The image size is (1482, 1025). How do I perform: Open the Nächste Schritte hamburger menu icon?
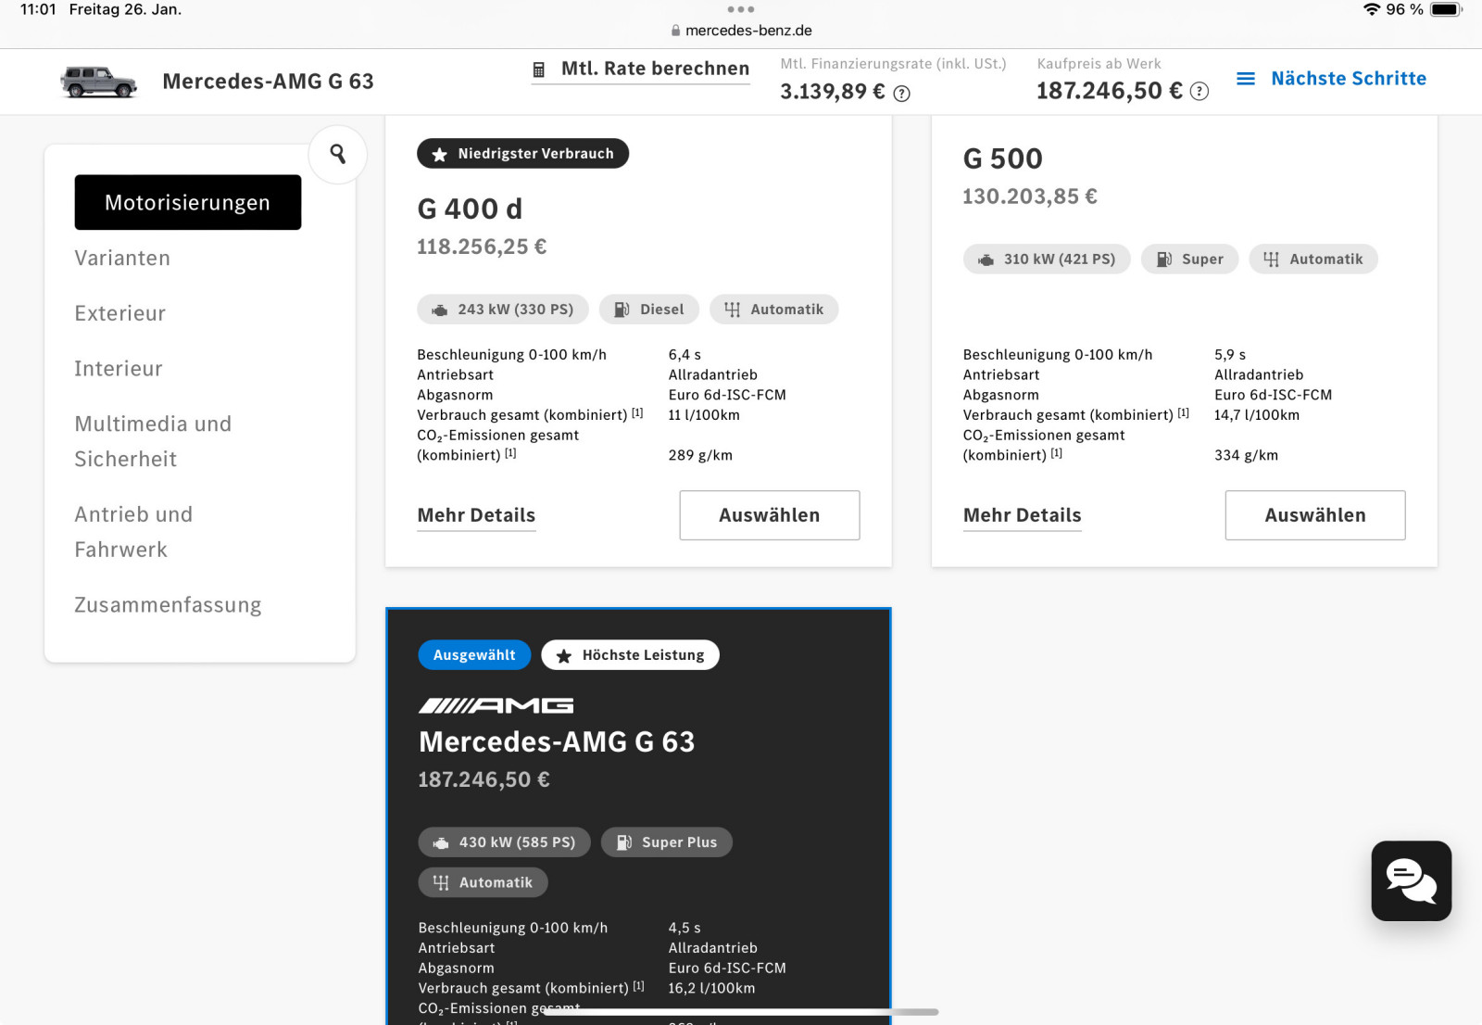pos(1246,79)
